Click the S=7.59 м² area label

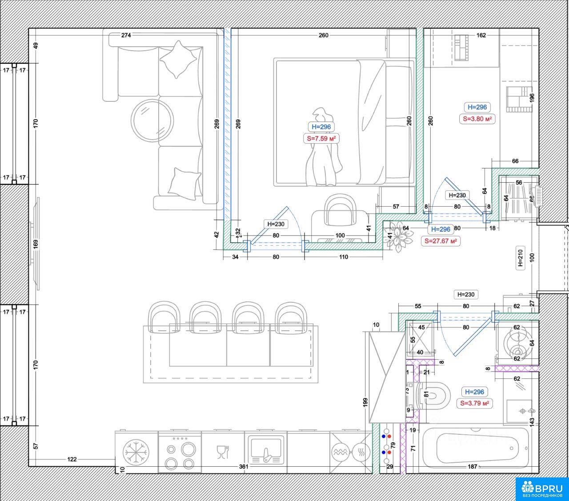321,139
